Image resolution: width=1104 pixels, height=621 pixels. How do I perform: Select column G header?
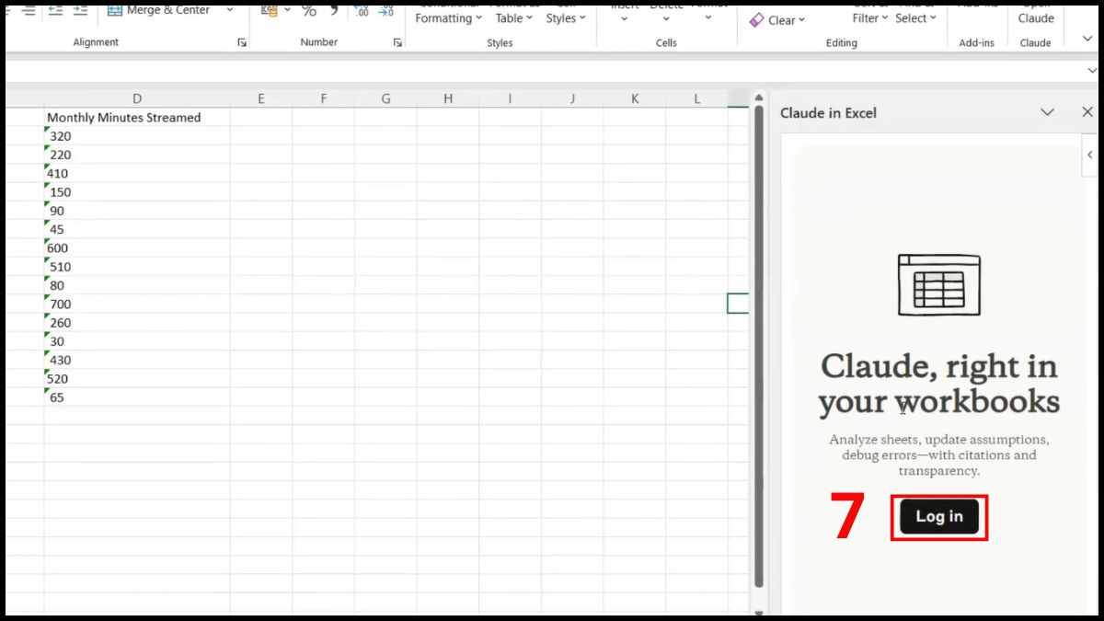[x=385, y=98]
